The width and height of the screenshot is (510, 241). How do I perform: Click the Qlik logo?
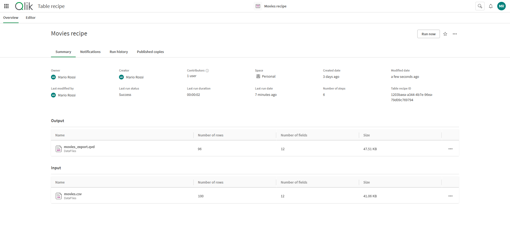(x=24, y=6)
